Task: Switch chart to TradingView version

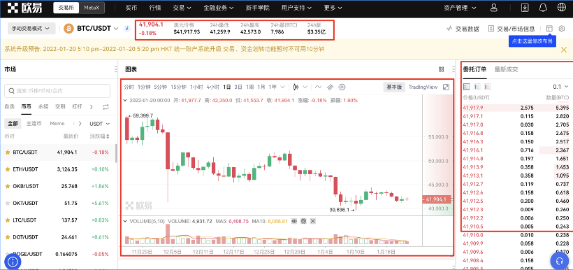Action: [x=423, y=87]
